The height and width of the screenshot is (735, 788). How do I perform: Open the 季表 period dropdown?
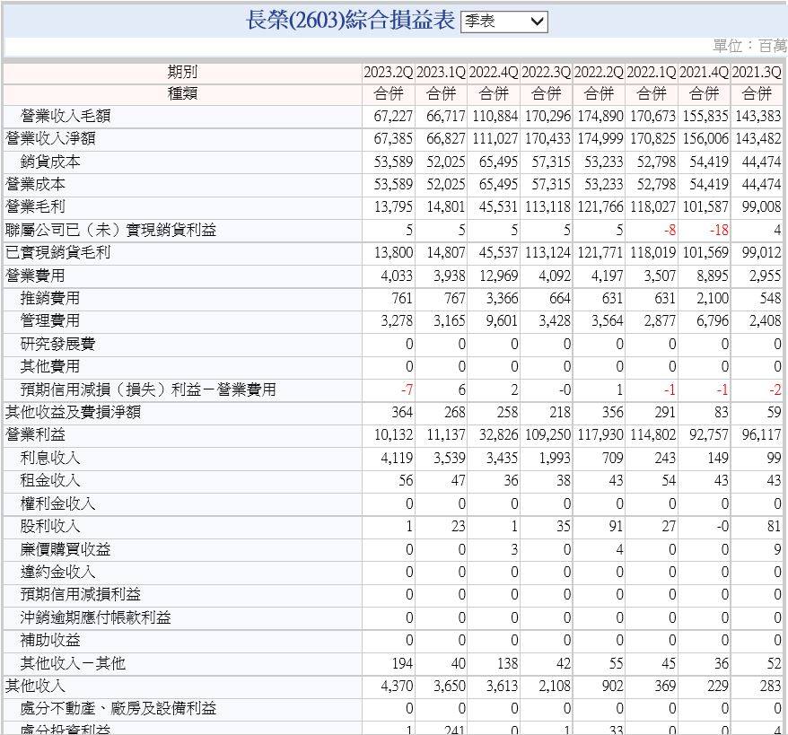click(x=503, y=22)
